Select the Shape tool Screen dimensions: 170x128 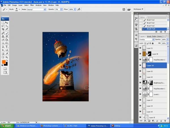point(7,50)
